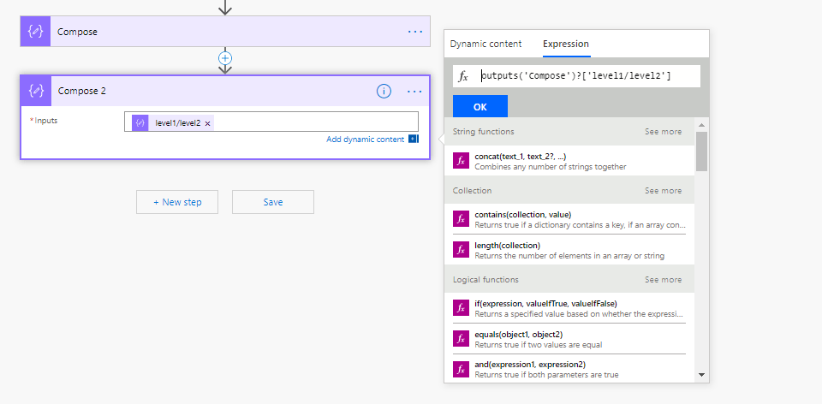The image size is (822, 404).
Task: Click 'Combines any number of strings together' description
Action: (551, 167)
